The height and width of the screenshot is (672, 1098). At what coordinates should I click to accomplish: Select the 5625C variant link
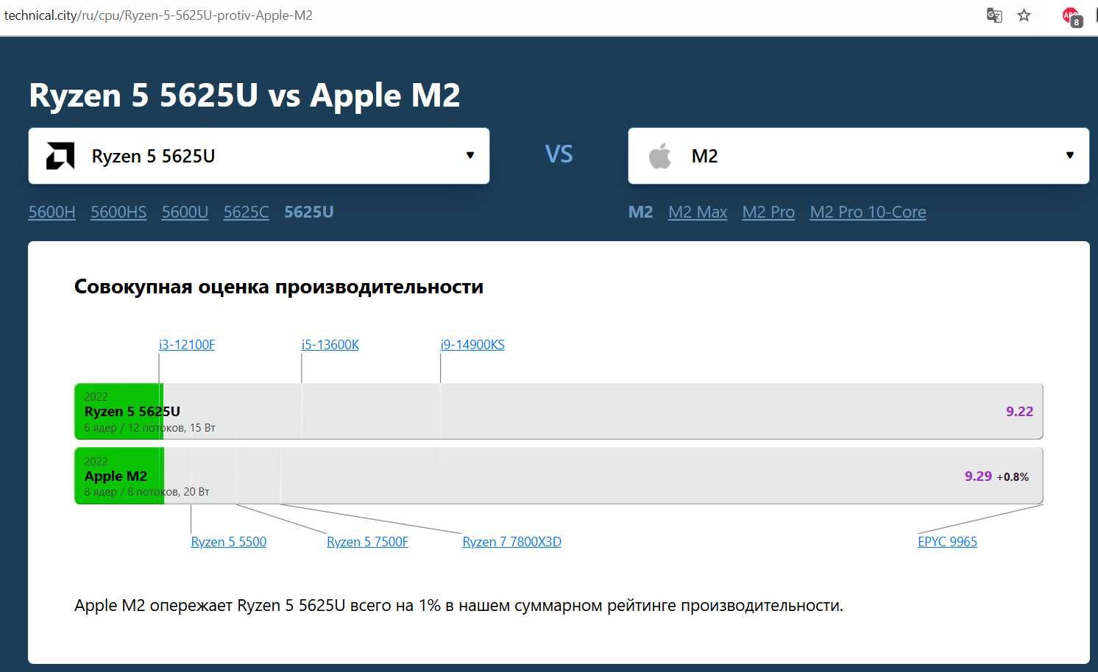coord(246,212)
